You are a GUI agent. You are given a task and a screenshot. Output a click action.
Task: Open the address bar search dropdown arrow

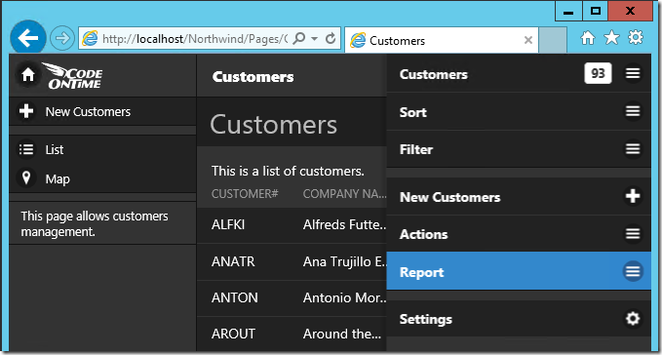click(x=315, y=38)
